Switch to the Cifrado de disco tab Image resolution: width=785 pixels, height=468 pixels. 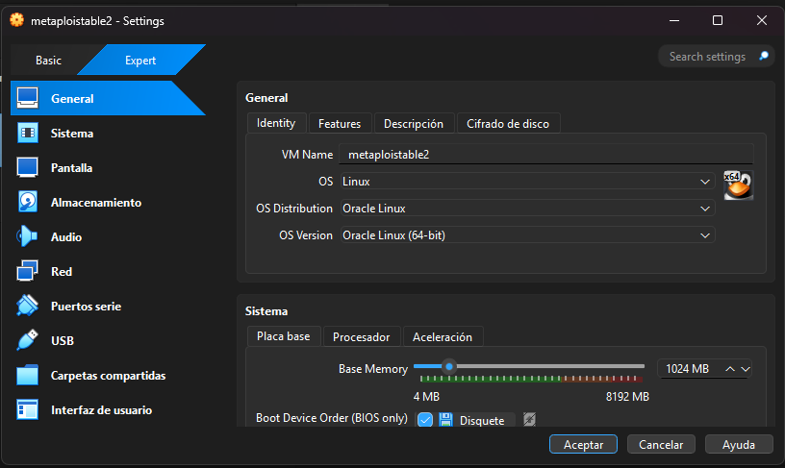coord(508,124)
